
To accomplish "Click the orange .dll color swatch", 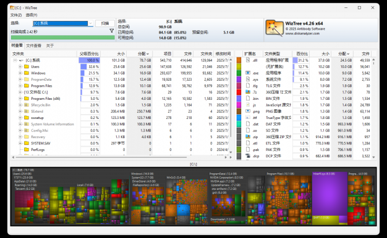I will pyautogui.click(x=239, y=60).
